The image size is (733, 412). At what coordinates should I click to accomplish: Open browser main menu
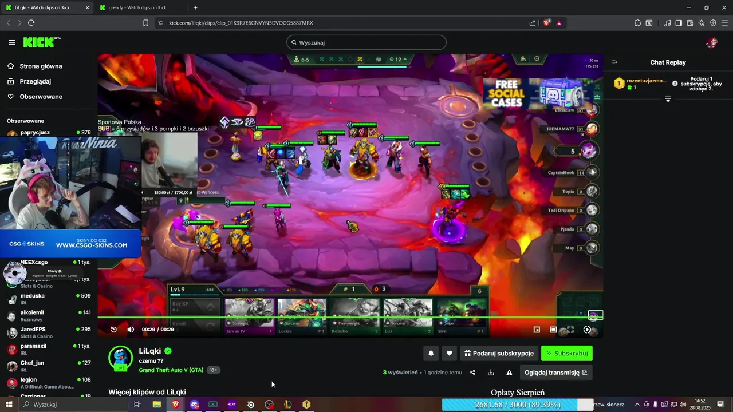click(724, 23)
